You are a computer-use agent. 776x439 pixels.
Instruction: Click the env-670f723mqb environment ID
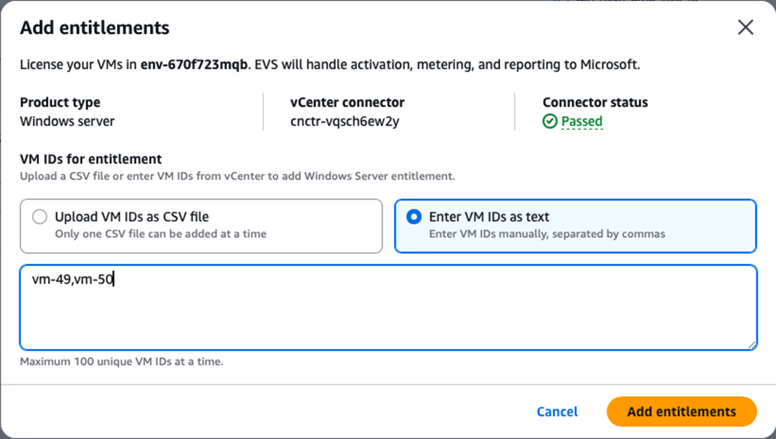194,65
